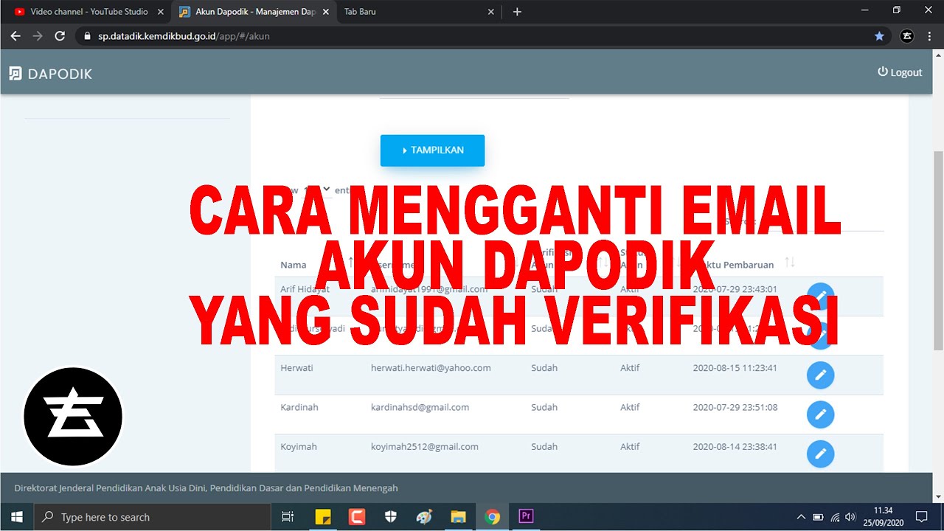Viewport: 944px width, 531px height.
Task: Click the blue TAMPILKAN button
Action: click(x=432, y=150)
